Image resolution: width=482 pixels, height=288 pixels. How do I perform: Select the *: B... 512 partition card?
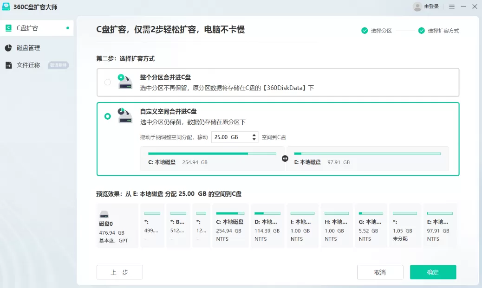click(178, 225)
